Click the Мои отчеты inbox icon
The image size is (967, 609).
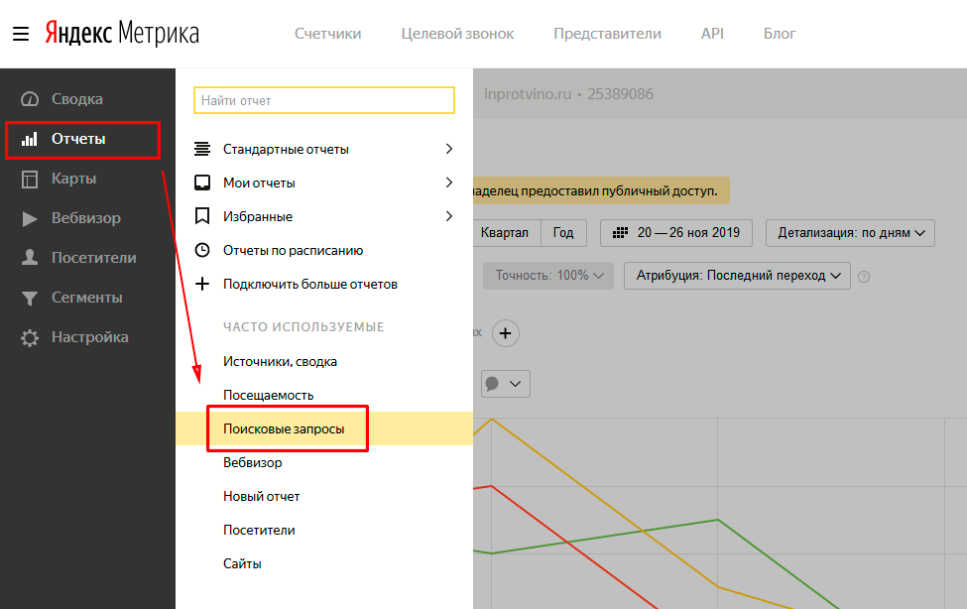pos(202,183)
